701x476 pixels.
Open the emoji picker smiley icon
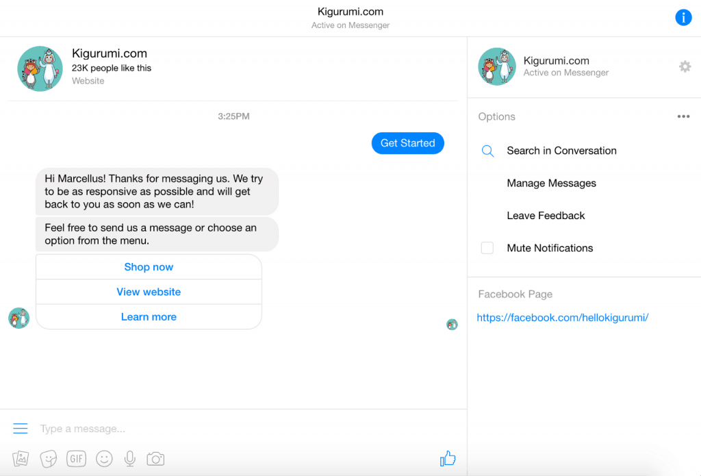tap(104, 459)
